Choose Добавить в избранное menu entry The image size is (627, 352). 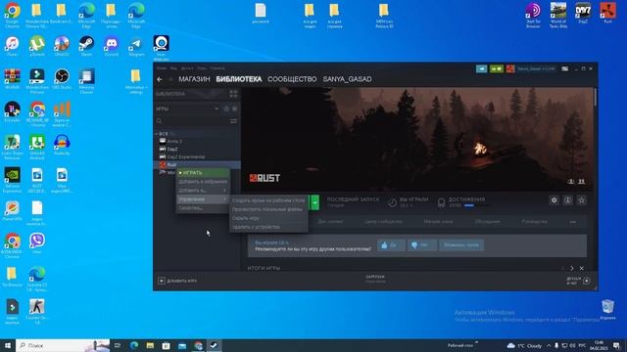(203, 182)
